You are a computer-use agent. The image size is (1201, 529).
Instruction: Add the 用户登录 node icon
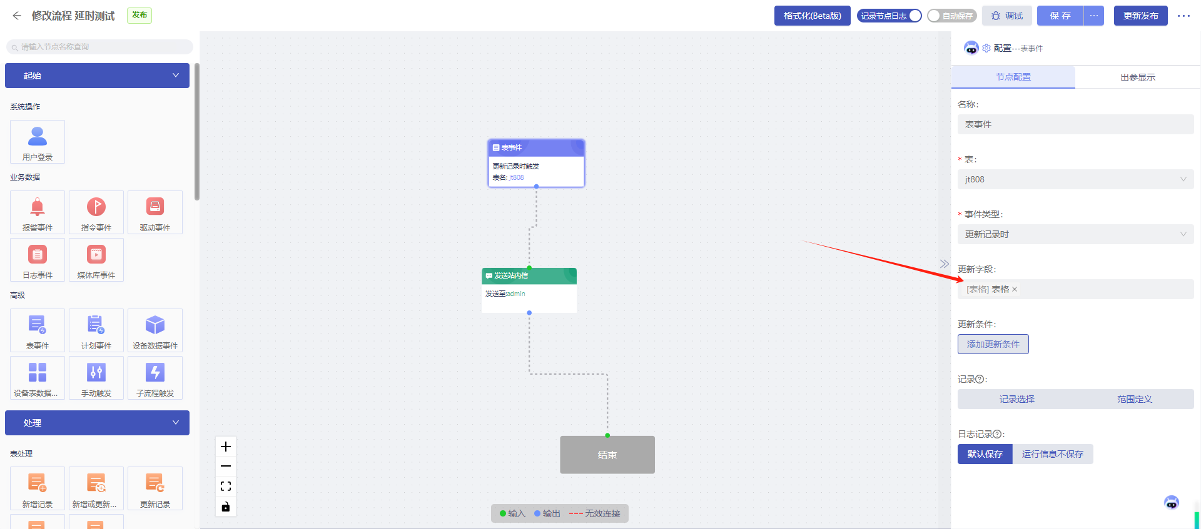pos(38,136)
